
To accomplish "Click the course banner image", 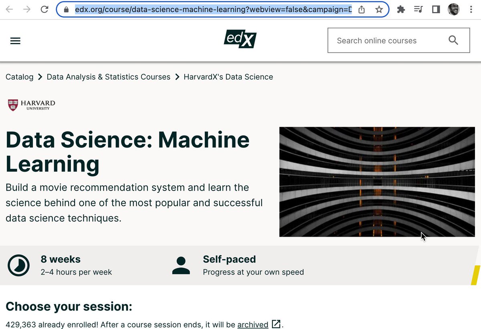I will pos(377,182).
